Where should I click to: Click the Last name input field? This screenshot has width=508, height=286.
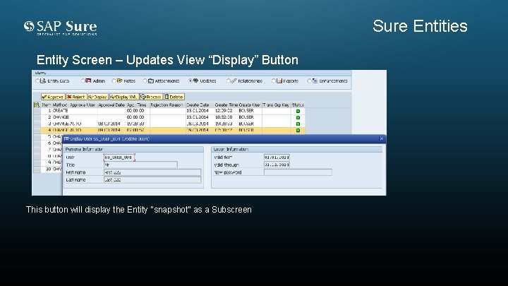[152, 180]
